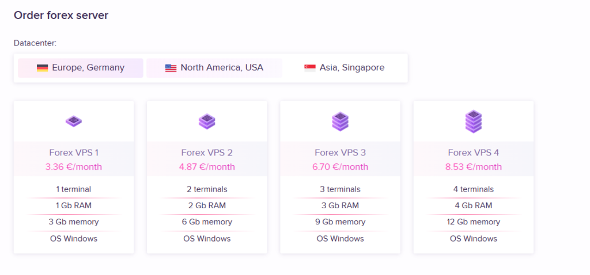Click the USA flag icon

[x=171, y=68]
